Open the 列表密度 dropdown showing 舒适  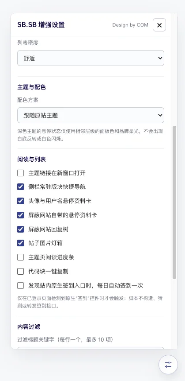[91, 58]
